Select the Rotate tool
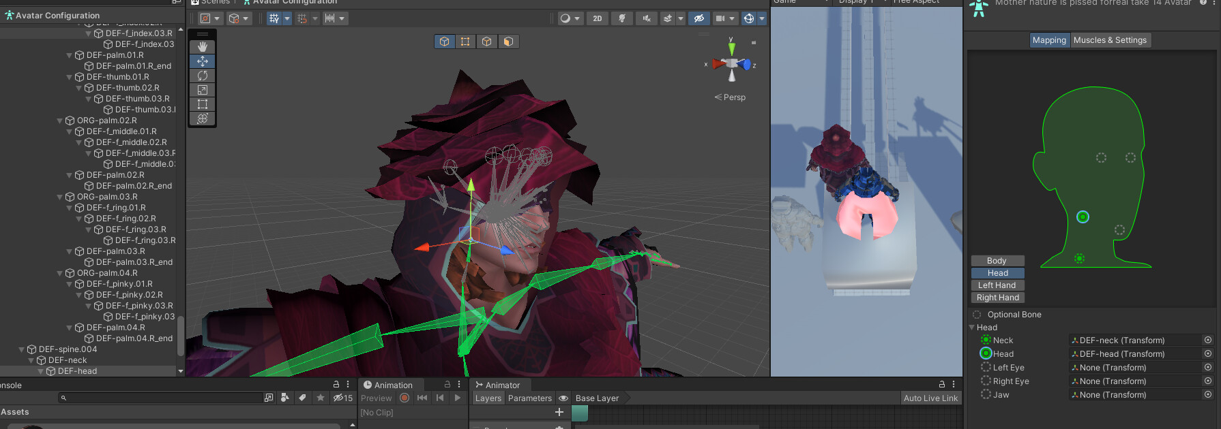This screenshot has height=429, width=1221. pos(203,76)
